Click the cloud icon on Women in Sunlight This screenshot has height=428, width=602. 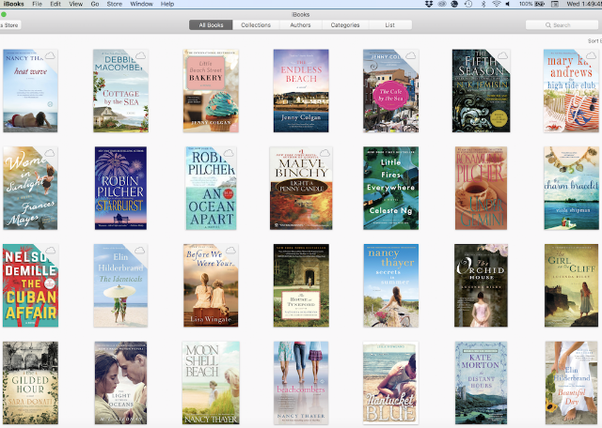coord(50,153)
